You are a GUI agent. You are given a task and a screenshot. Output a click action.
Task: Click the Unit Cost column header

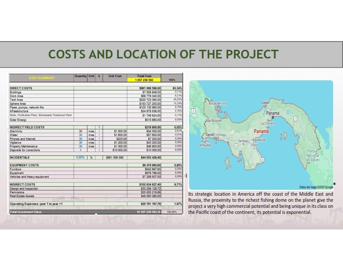click(x=115, y=76)
